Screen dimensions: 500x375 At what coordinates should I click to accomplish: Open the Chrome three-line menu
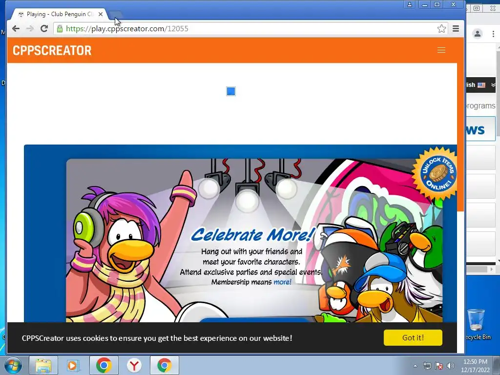point(456,29)
